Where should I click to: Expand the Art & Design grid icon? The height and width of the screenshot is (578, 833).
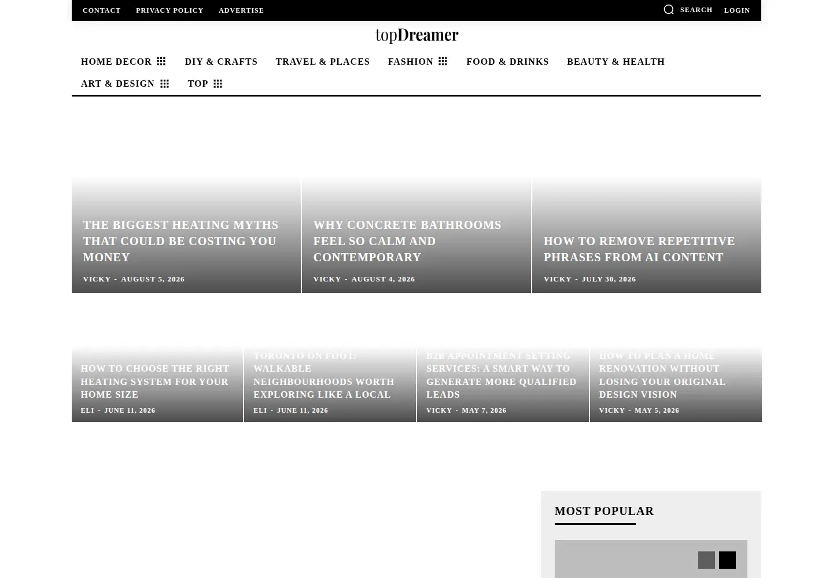(x=165, y=84)
